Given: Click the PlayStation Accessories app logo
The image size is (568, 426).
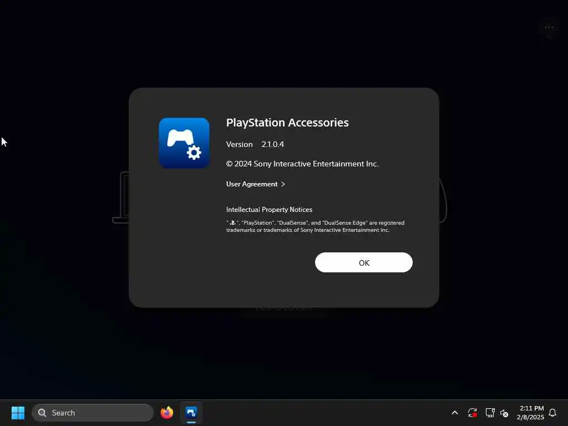Looking at the screenshot, I should pos(184,143).
